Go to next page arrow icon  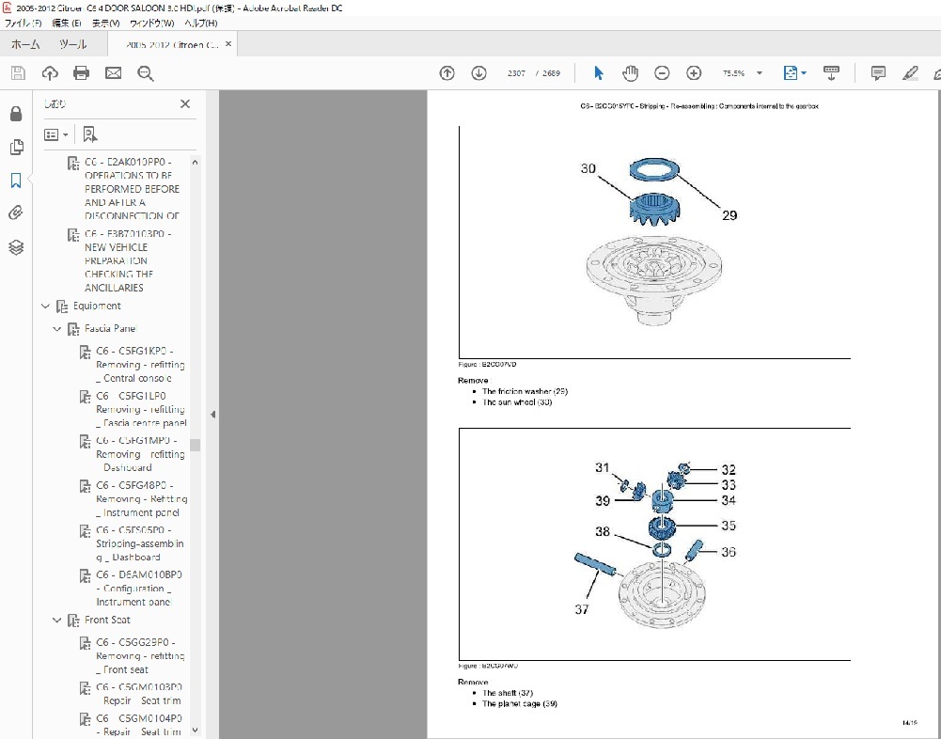point(478,73)
